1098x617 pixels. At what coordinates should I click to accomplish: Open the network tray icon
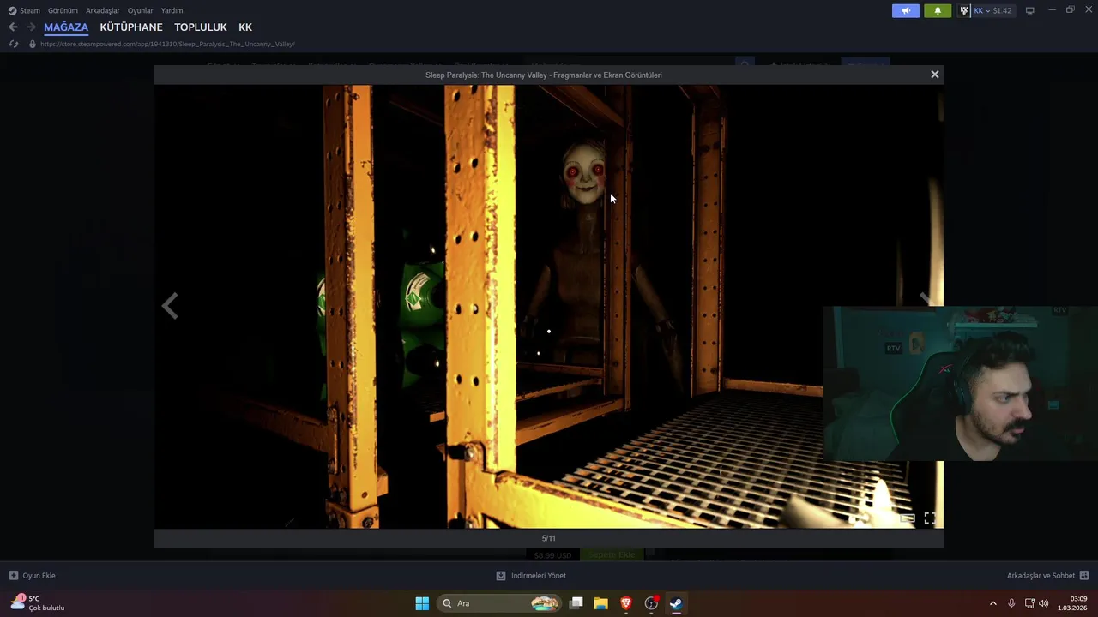(x=1029, y=603)
